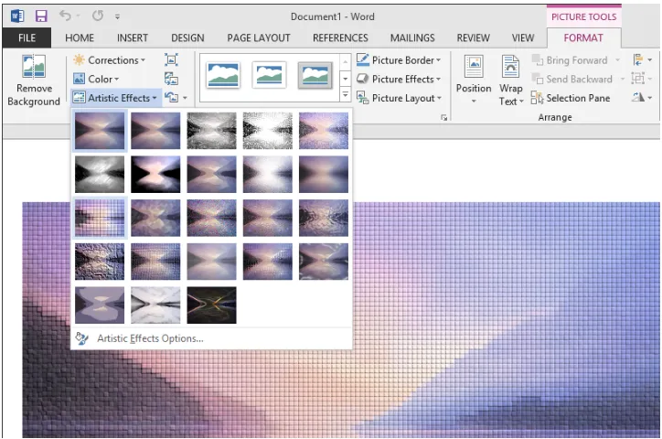Apply the third highlighted picture style
662x439 pixels.
[315, 75]
